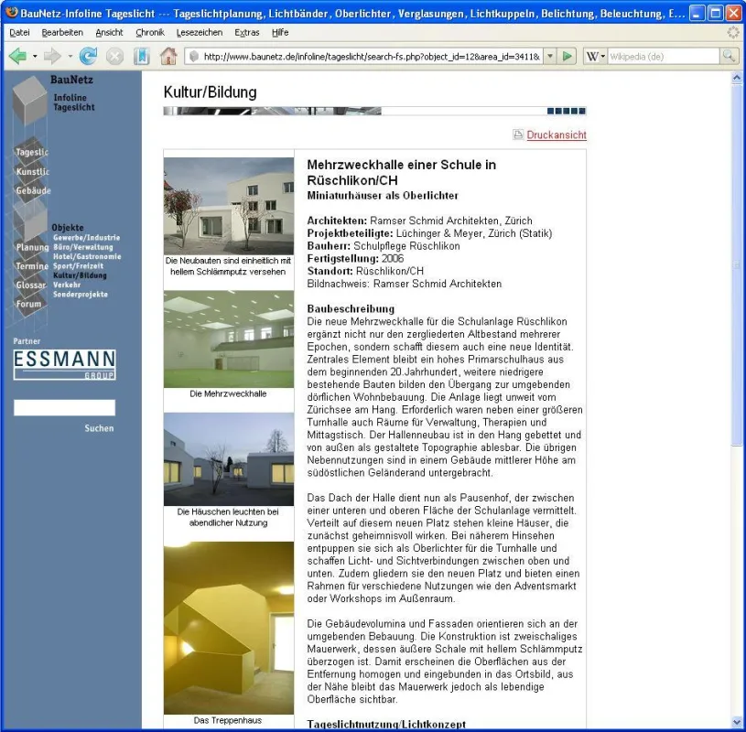Click the vertical scrollbar thumb
The height and width of the screenshot is (732, 746).
click(737, 265)
